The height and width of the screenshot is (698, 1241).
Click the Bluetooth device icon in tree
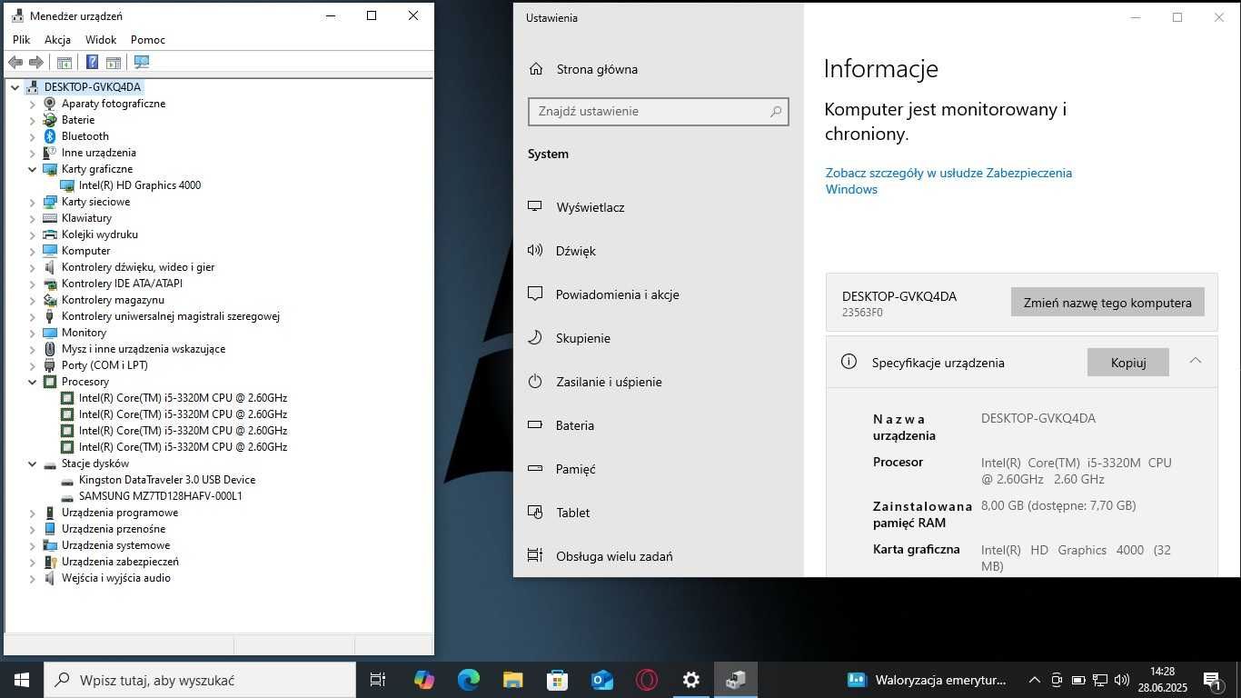[50, 136]
